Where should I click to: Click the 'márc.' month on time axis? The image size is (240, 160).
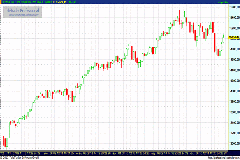pyautogui.click(x=79, y=153)
